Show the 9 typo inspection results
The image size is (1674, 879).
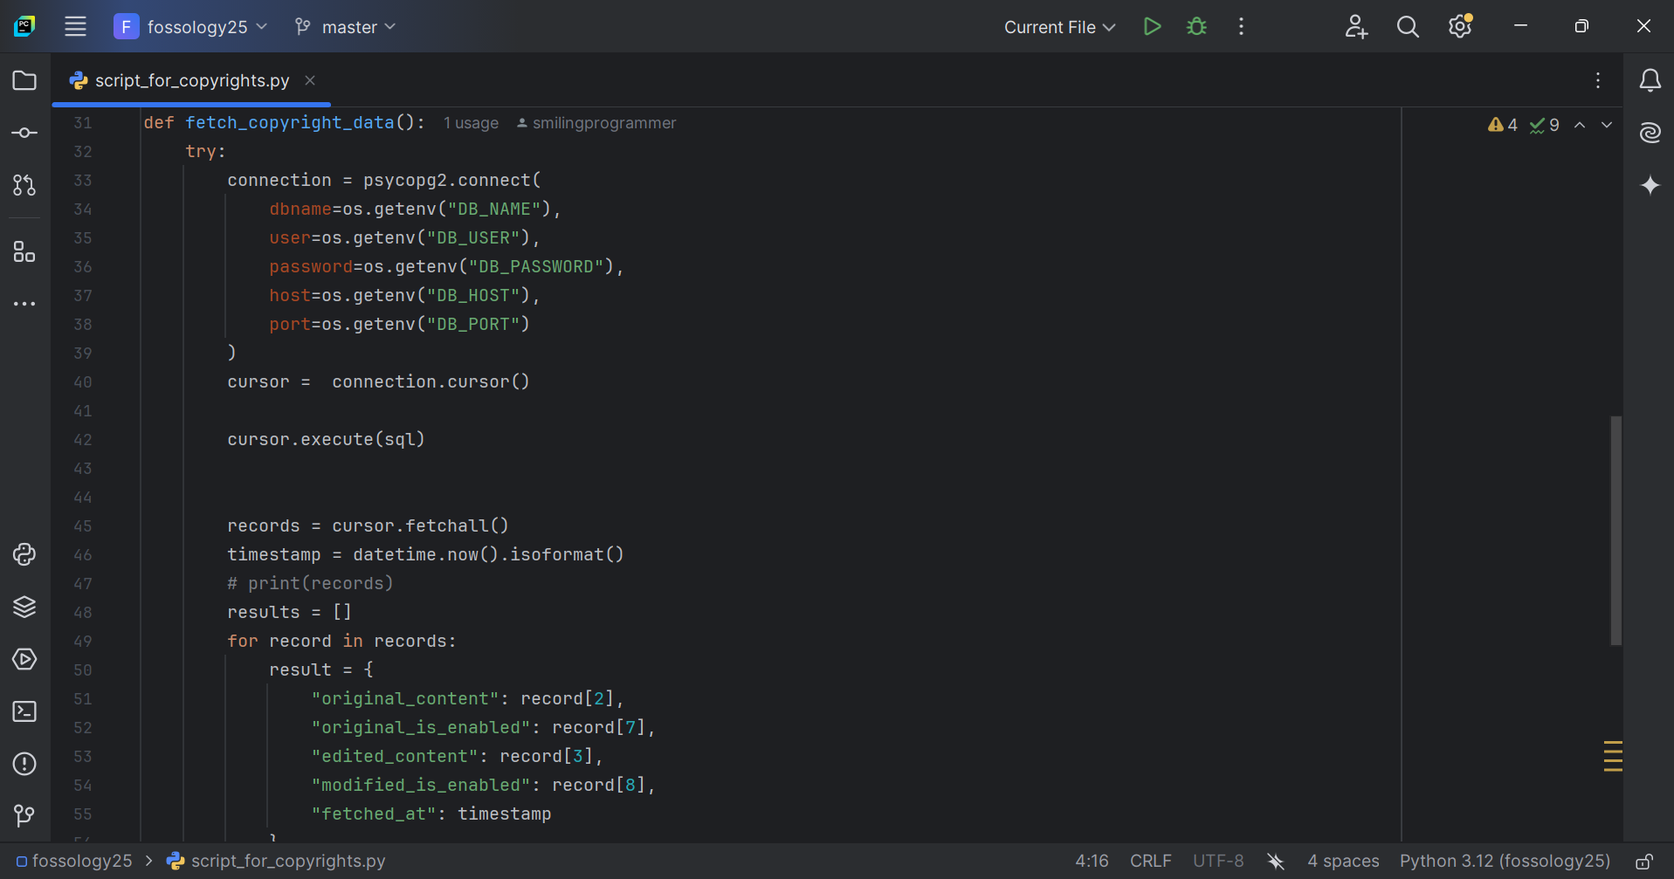pyautogui.click(x=1544, y=125)
